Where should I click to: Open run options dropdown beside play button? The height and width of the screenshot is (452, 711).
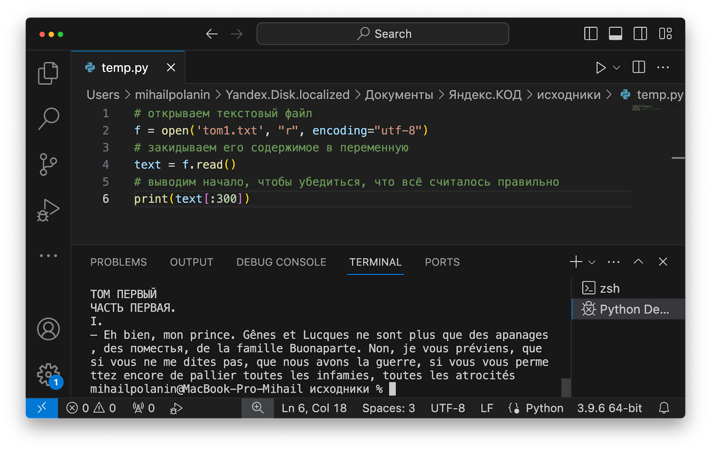pos(615,68)
